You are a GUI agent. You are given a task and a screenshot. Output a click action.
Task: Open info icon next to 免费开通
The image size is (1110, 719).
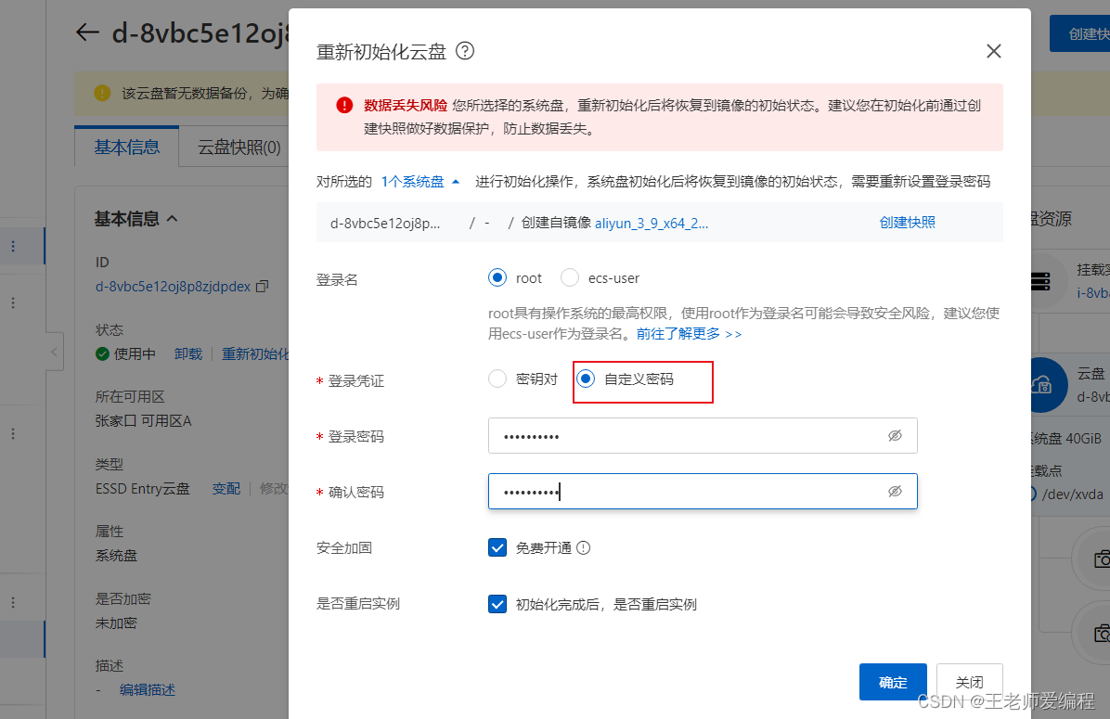pos(584,547)
